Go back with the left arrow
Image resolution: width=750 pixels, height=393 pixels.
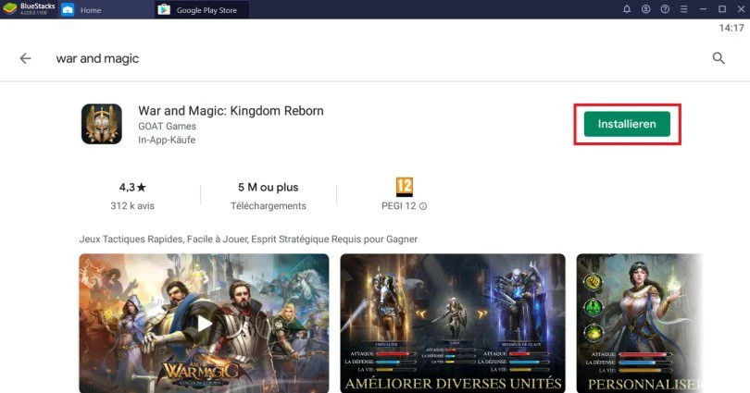coord(25,58)
